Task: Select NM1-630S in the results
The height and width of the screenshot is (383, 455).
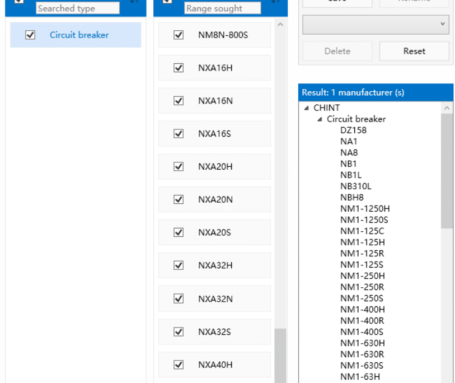Action: (x=362, y=366)
